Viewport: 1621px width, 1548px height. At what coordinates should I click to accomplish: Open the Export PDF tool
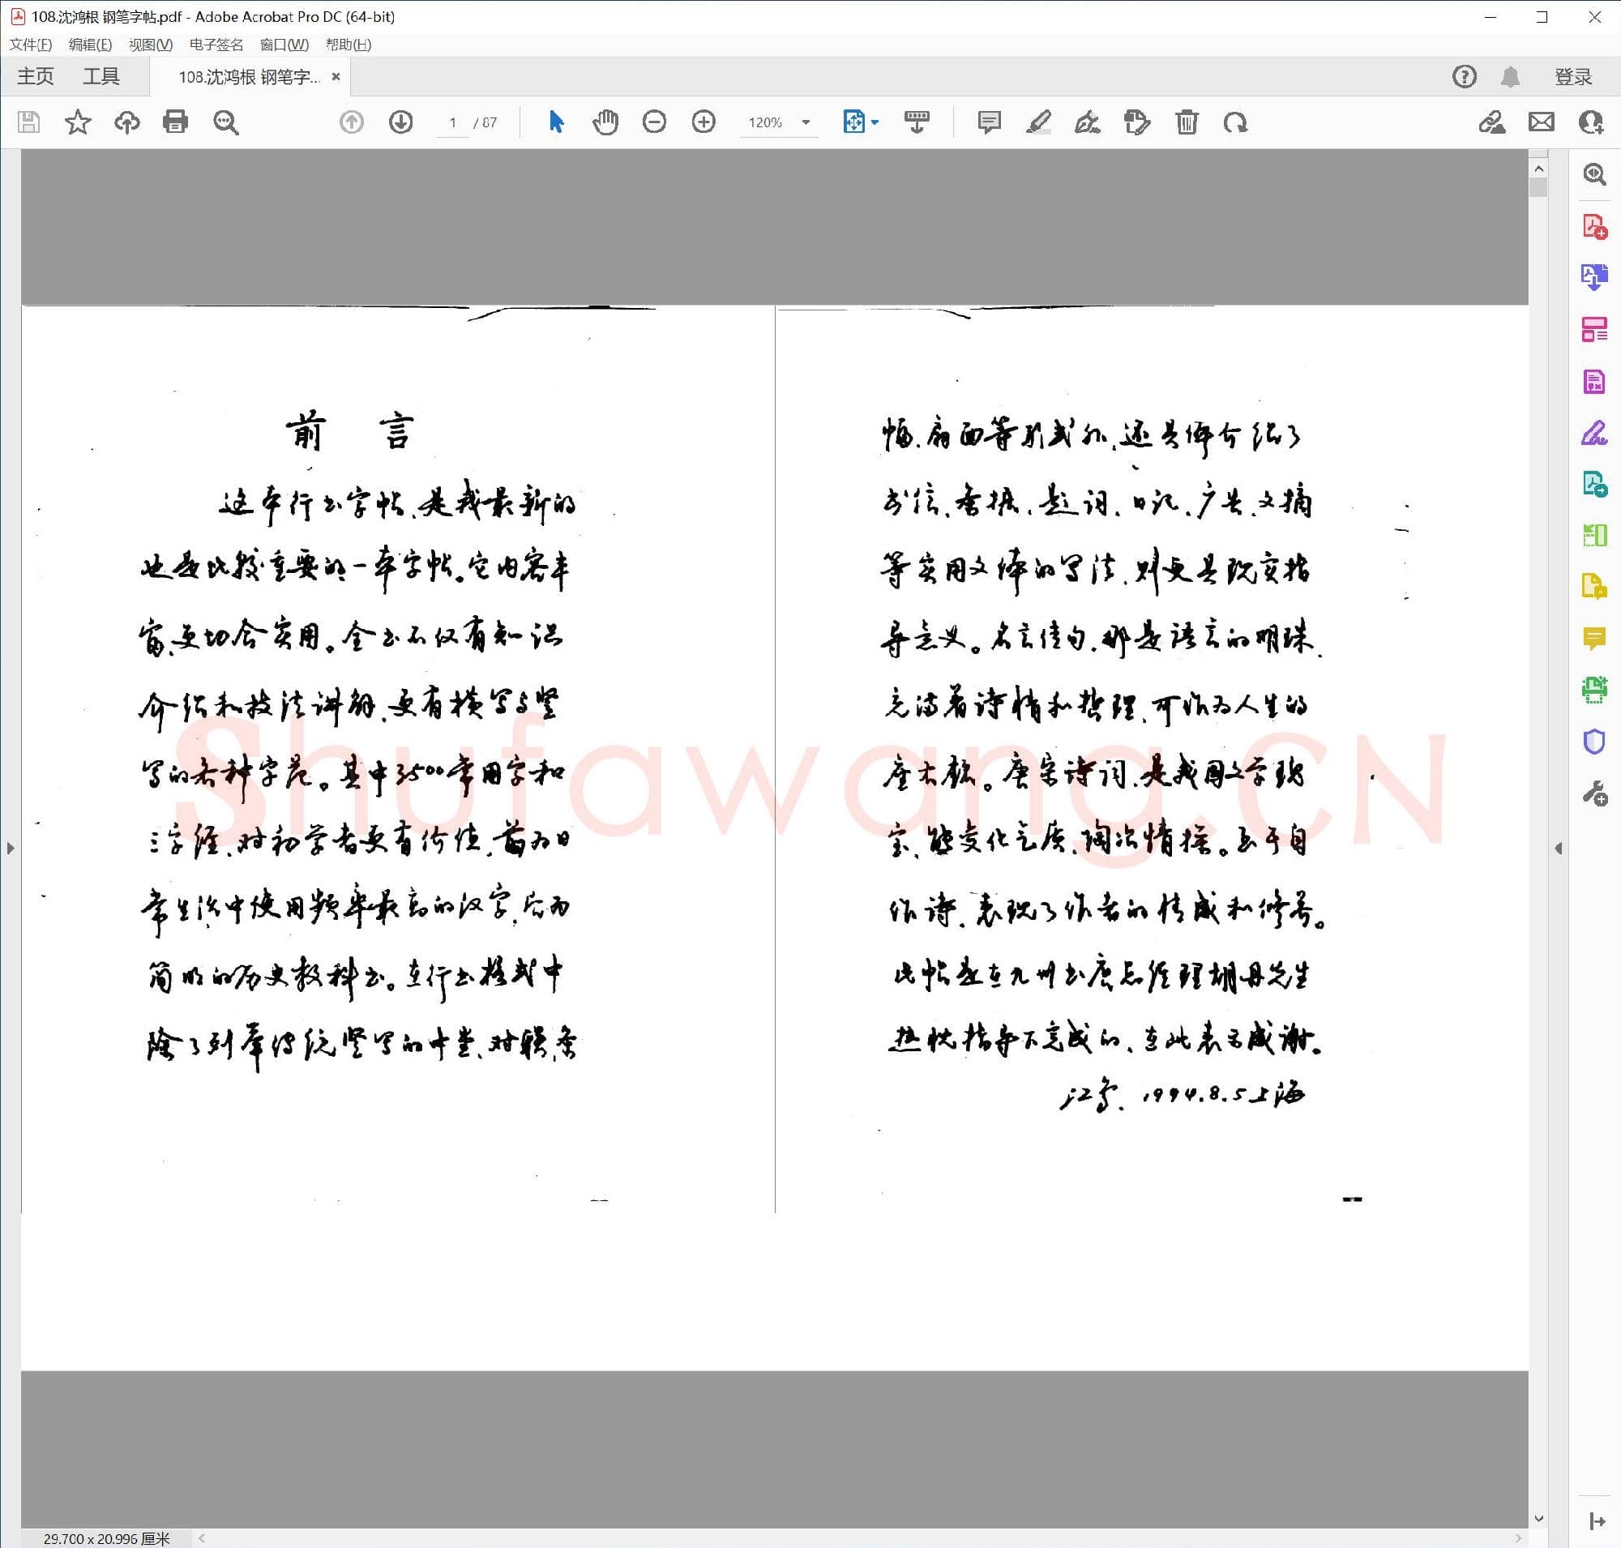click(x=1595, y=278)
